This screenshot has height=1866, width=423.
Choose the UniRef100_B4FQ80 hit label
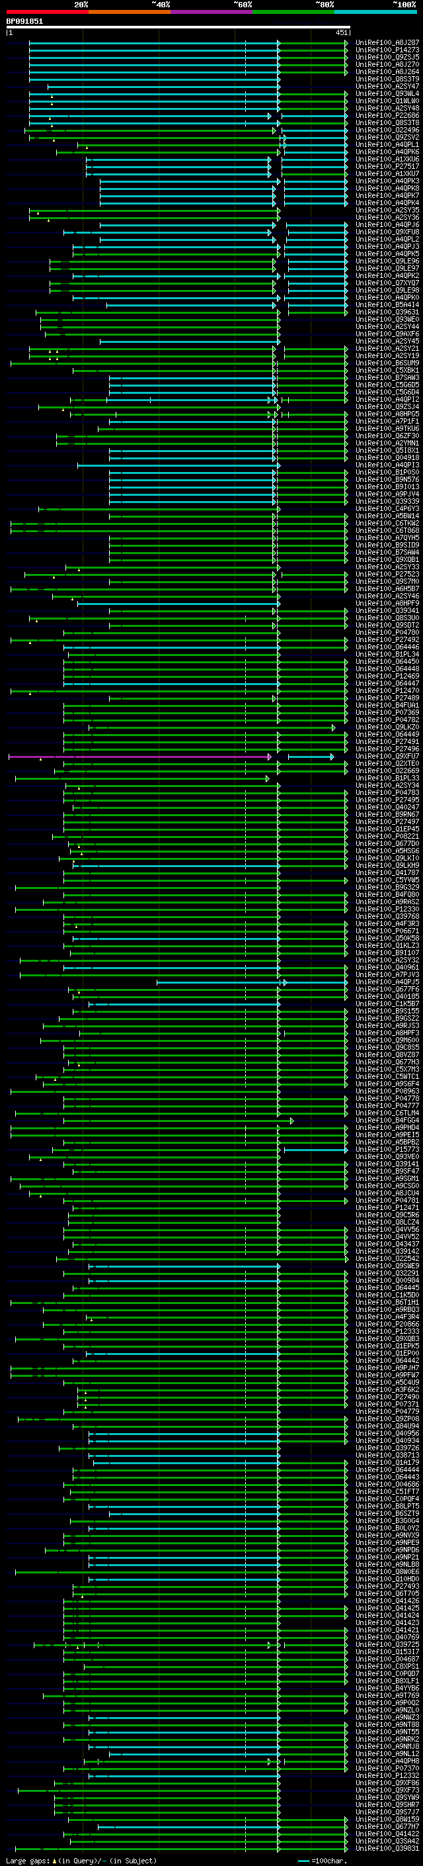(387, 895)
